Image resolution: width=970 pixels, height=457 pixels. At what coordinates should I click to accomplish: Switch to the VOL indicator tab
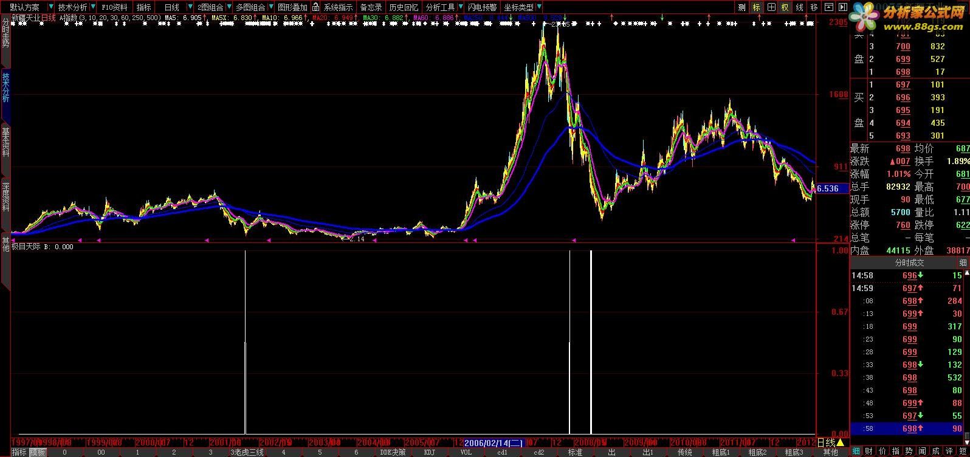466,452
